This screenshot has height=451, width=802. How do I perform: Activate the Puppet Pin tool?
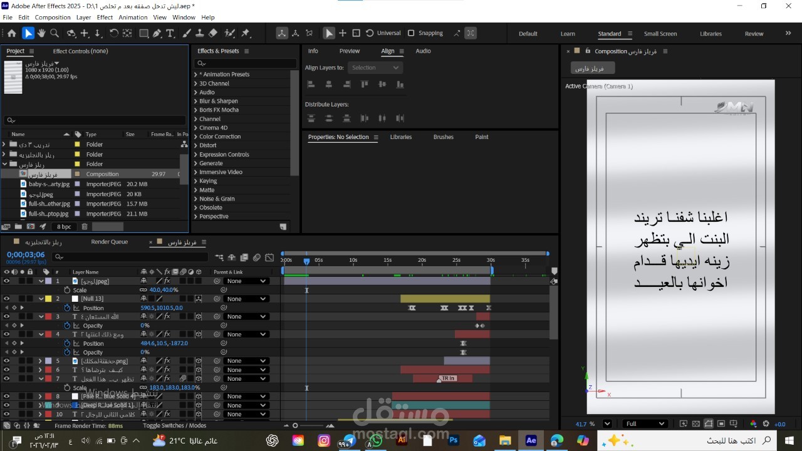[x=246, y=33]
